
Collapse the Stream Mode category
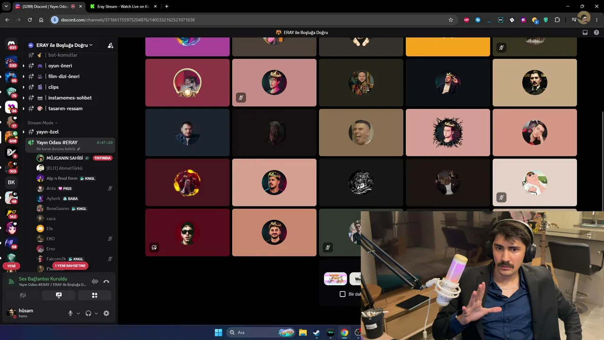click(42, 123)
